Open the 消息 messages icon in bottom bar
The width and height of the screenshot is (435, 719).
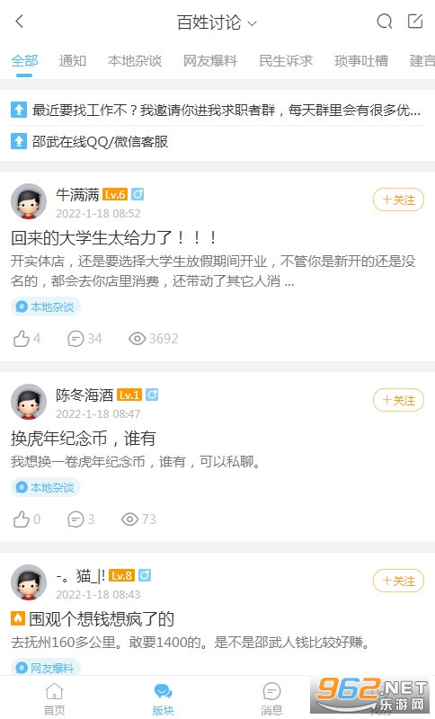coord(271,699)
